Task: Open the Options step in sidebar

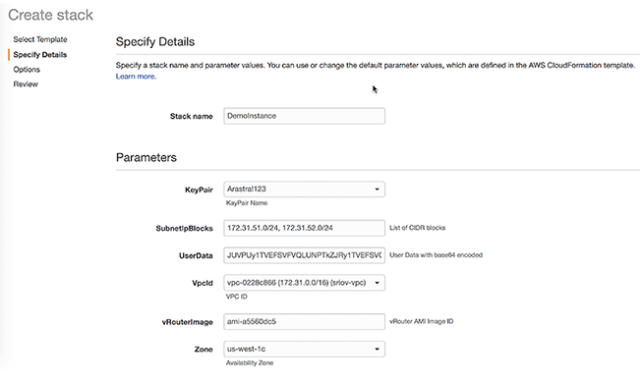Action: tap(27, 69)
